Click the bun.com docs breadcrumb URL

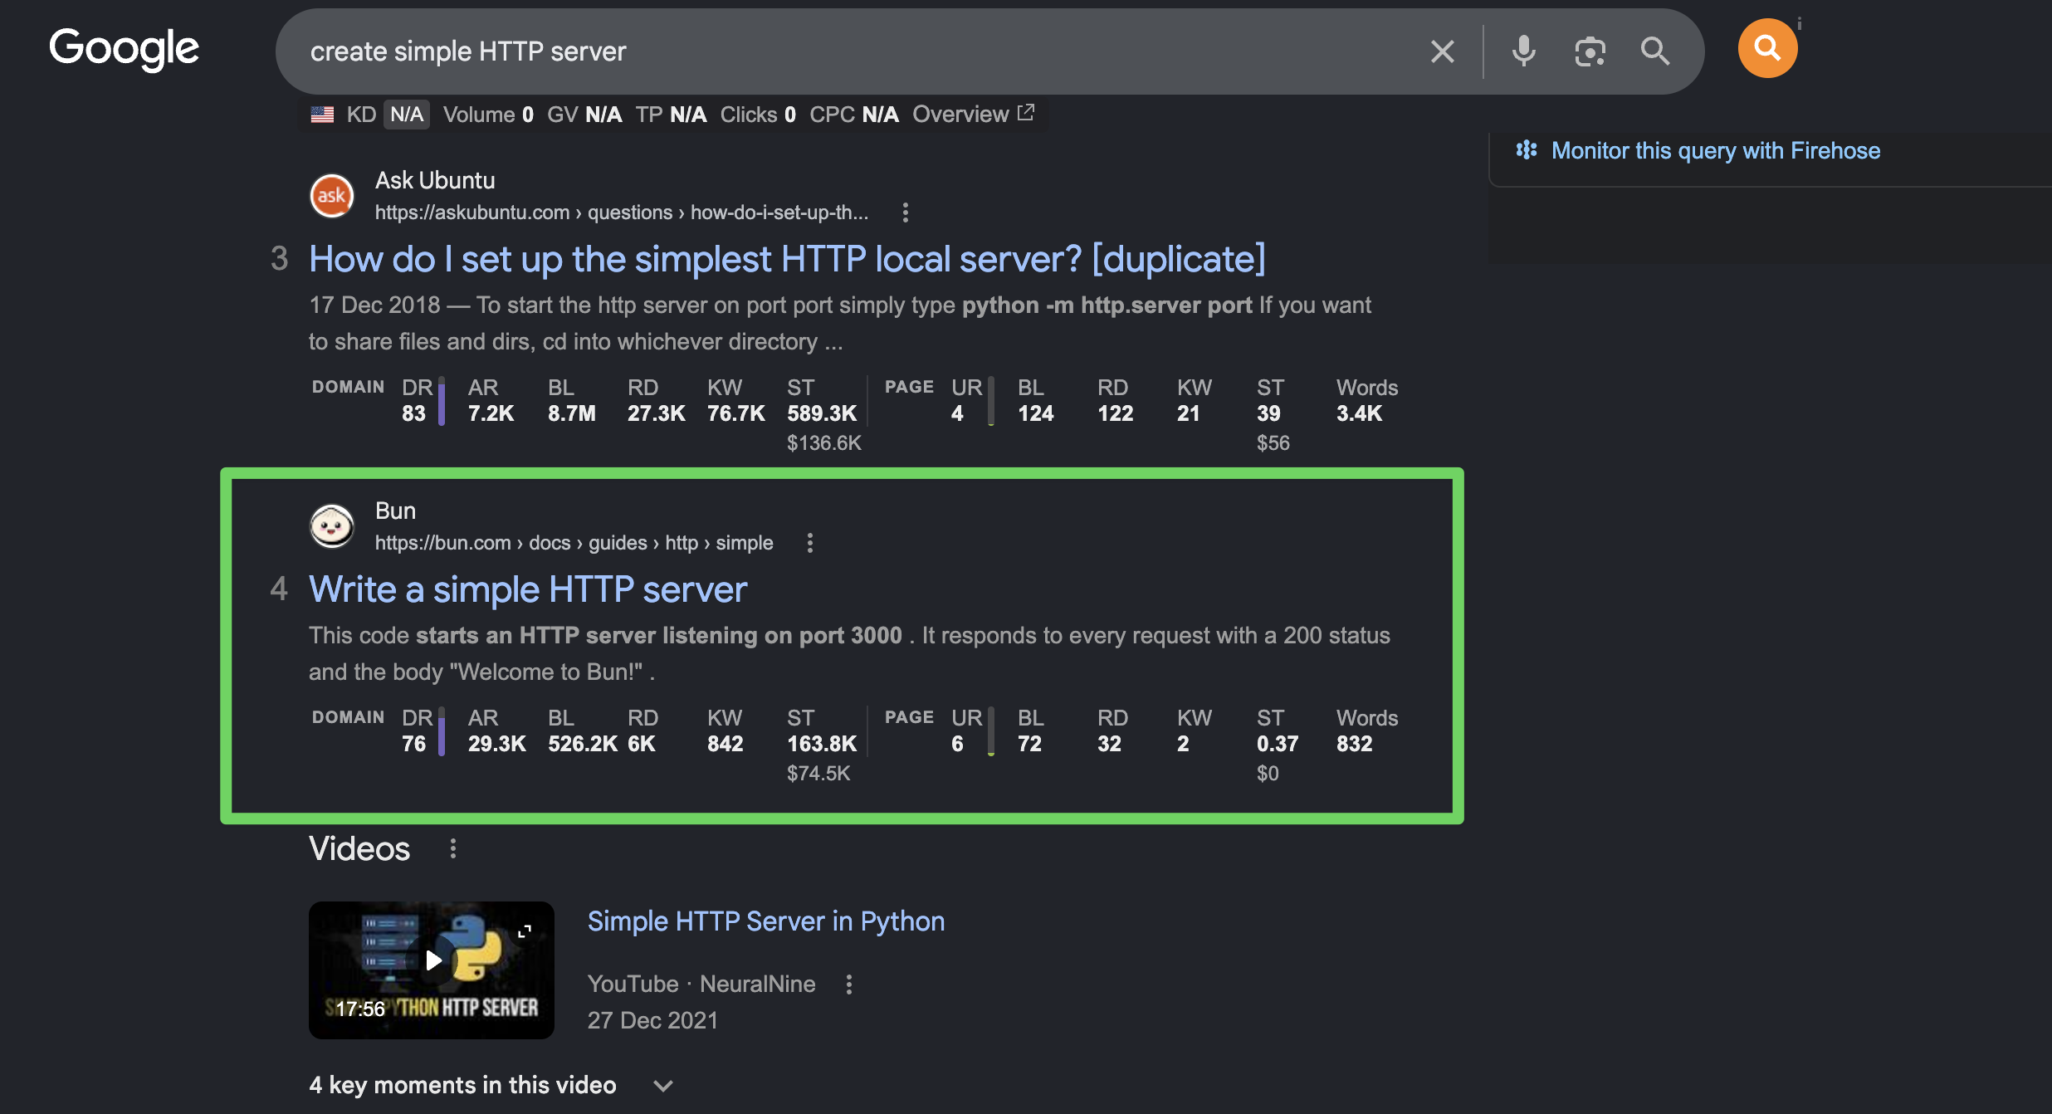tap(574, 543)
